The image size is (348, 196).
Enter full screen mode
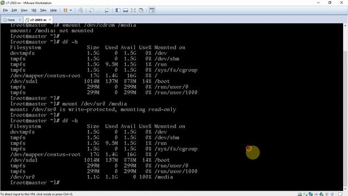(x=133, y=10)
